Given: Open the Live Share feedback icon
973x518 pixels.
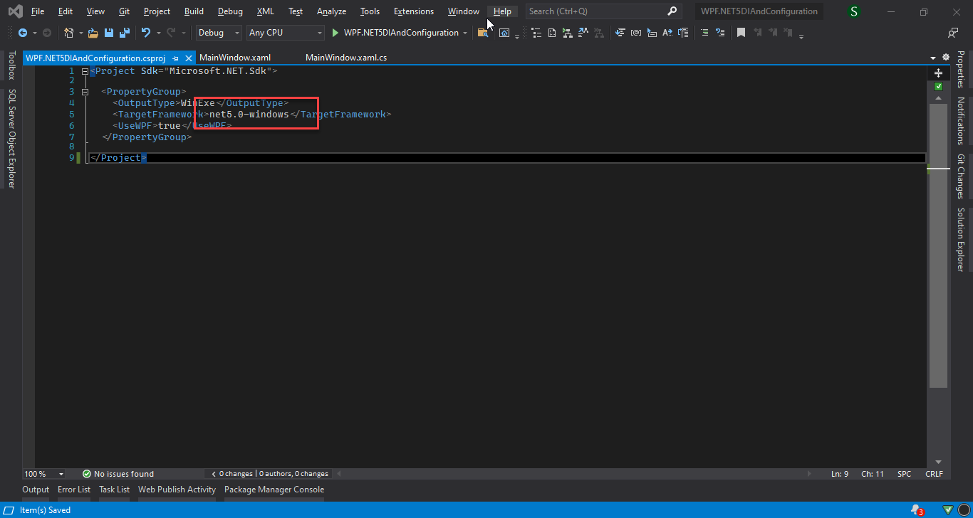Looking at the screenshot, I should 952,33.
